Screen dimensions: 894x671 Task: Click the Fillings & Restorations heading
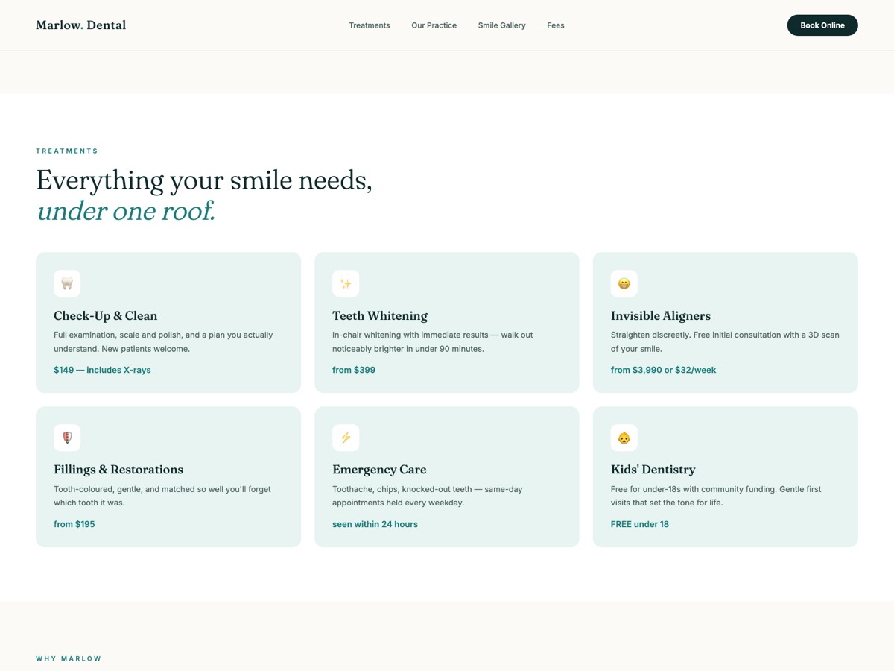pos(118,470)
